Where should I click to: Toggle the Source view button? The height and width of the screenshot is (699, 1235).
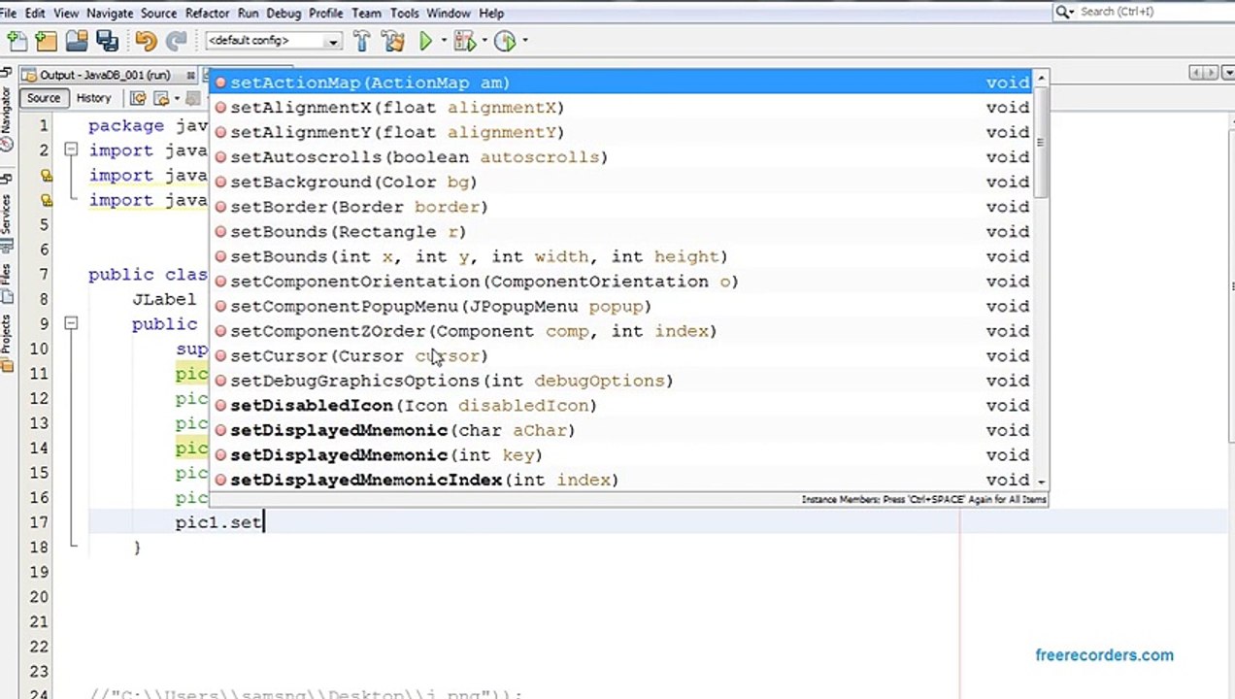43,98
